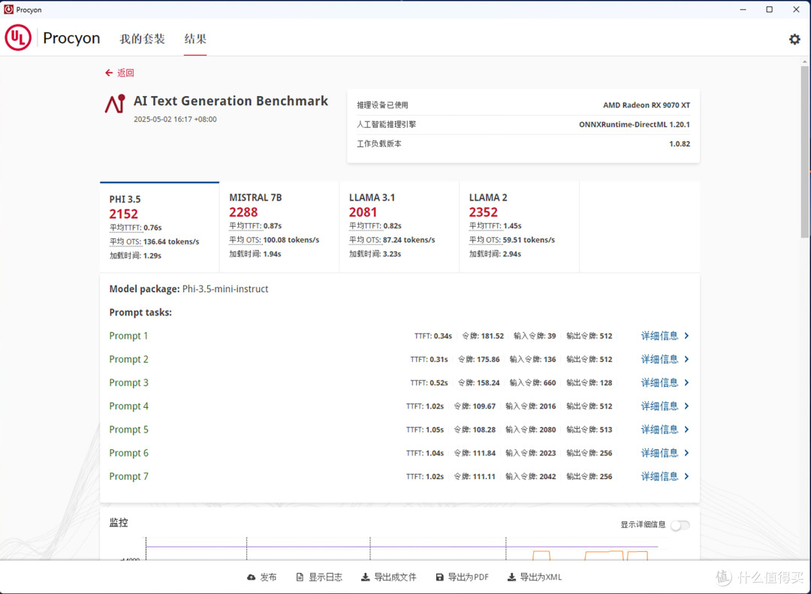The width and height of the screenshot is (811, 594).
Task: Select the LLAMA 2 results tab
Action: click(x=520, y=227)
